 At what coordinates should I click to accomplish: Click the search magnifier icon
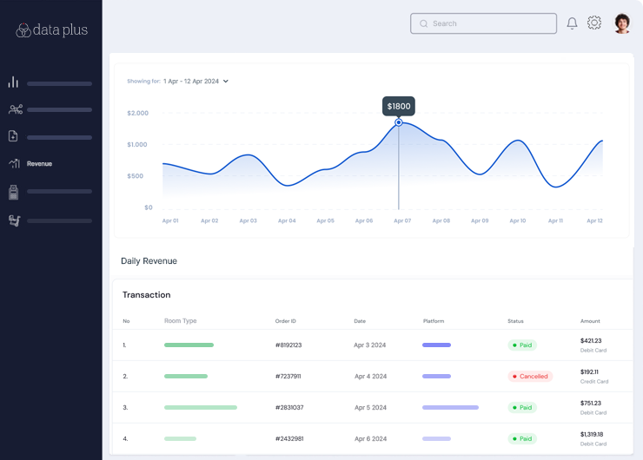tap(424, 23)
